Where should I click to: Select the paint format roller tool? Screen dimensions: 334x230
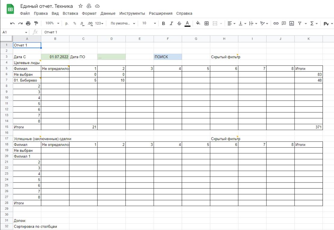tap(36, 23)
